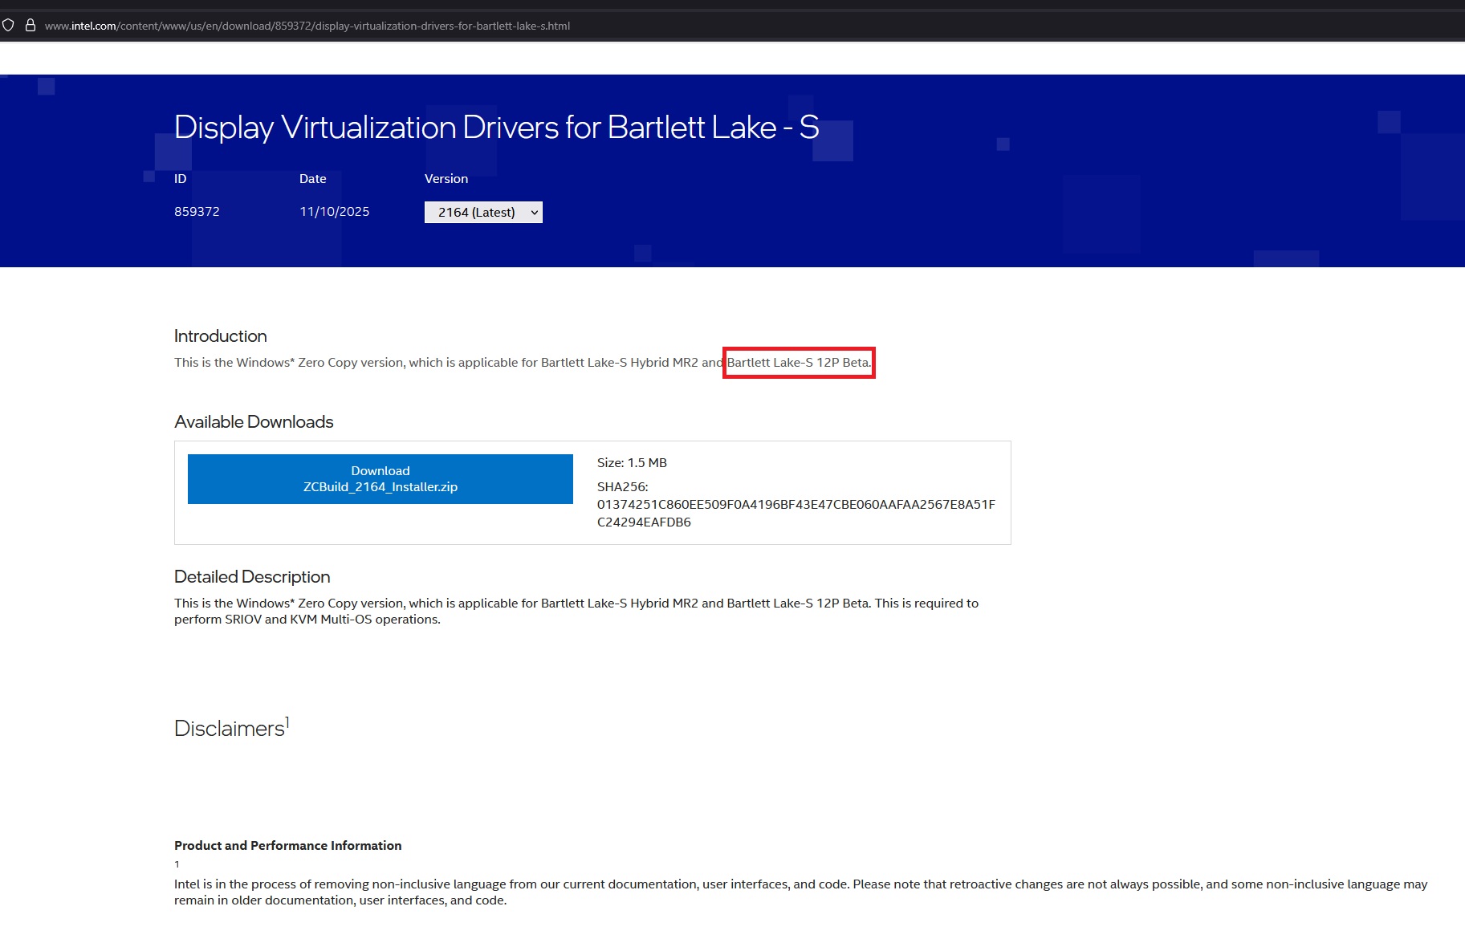
Task: Click the padlock site security icon
Action: tap(31, 26)
